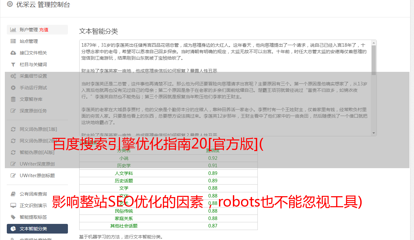The width and height of the screenshot is (414, 240).
Task: Click the 文学 category cell
Action: tap(124, 188)
